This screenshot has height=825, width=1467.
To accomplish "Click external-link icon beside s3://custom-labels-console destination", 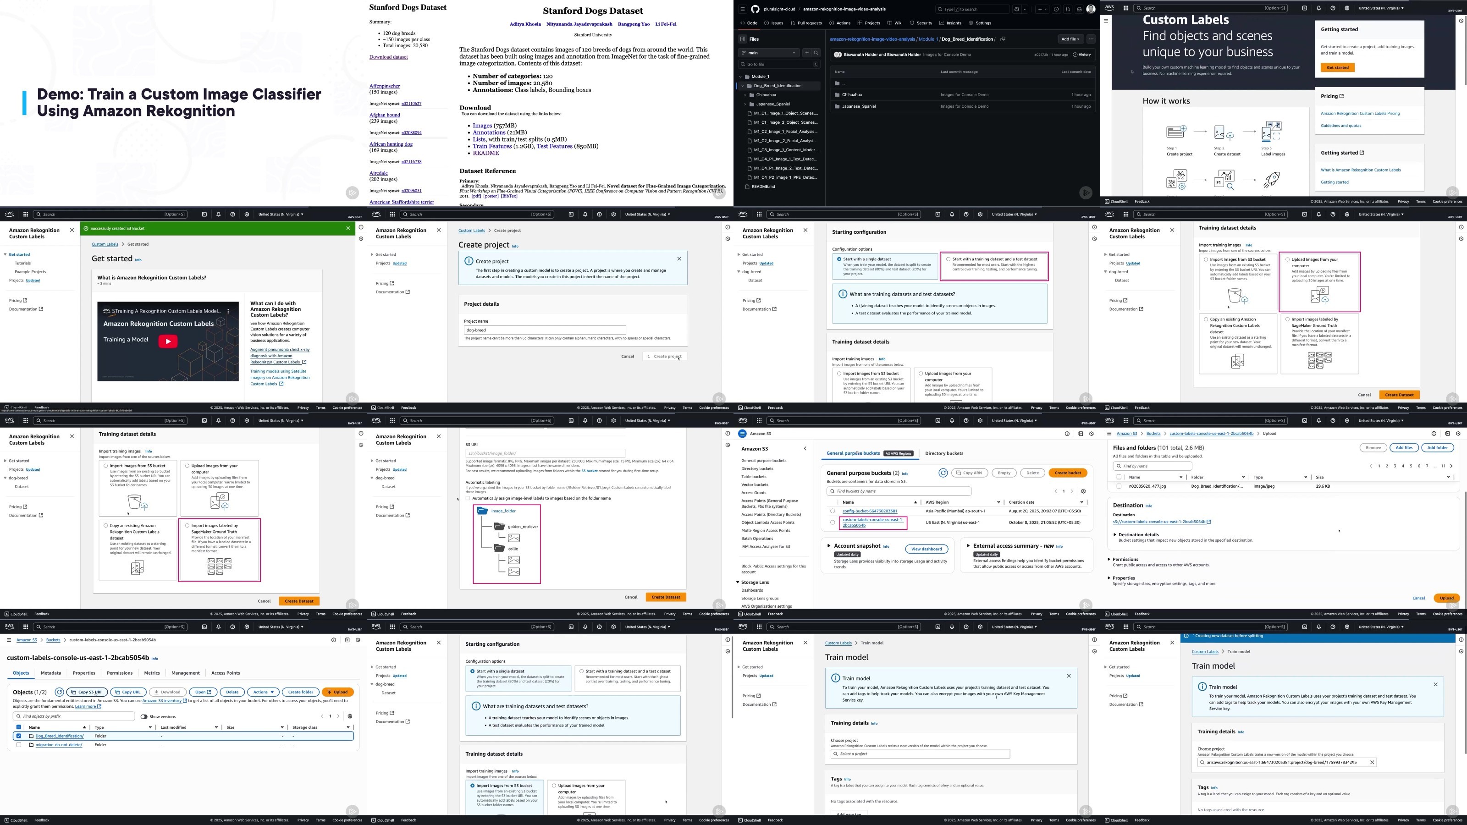I will [1208, 522].
